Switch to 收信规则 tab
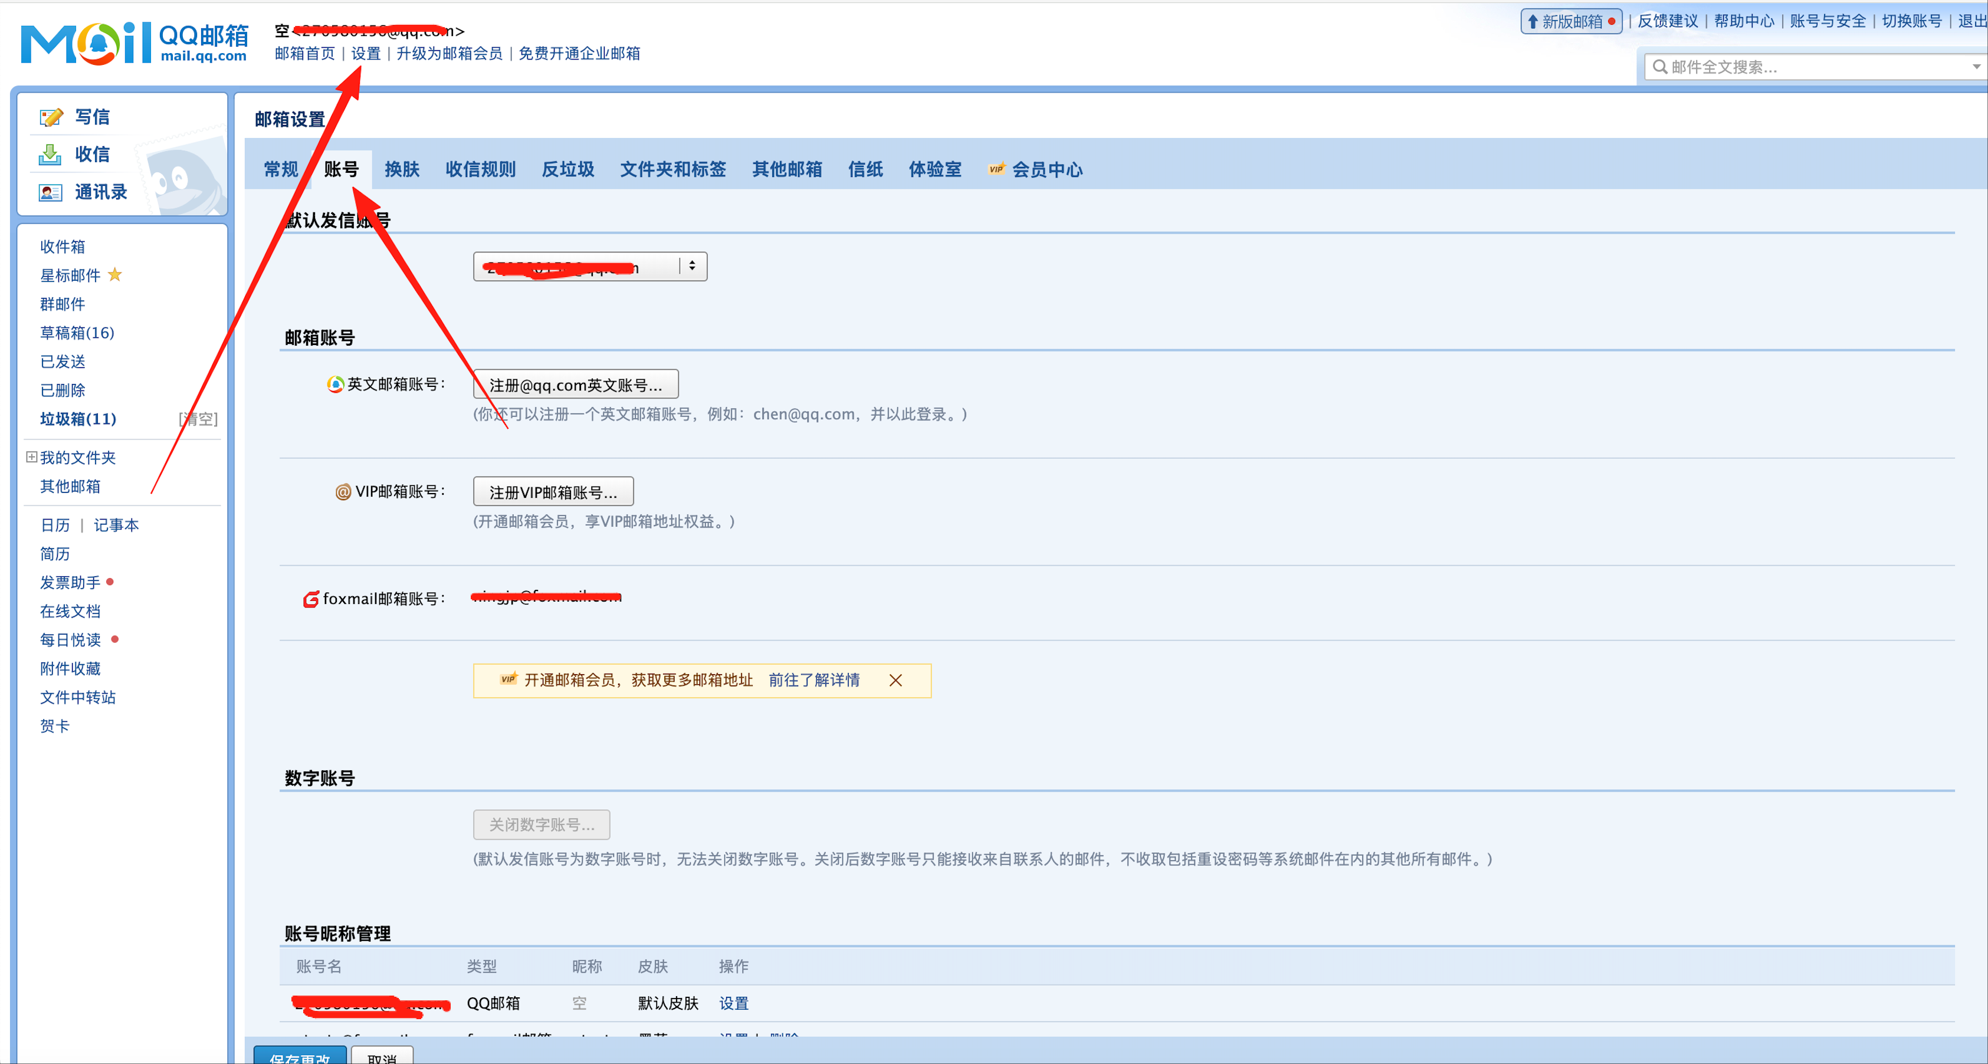The image size is (1988, 1064). coord(480,169)
